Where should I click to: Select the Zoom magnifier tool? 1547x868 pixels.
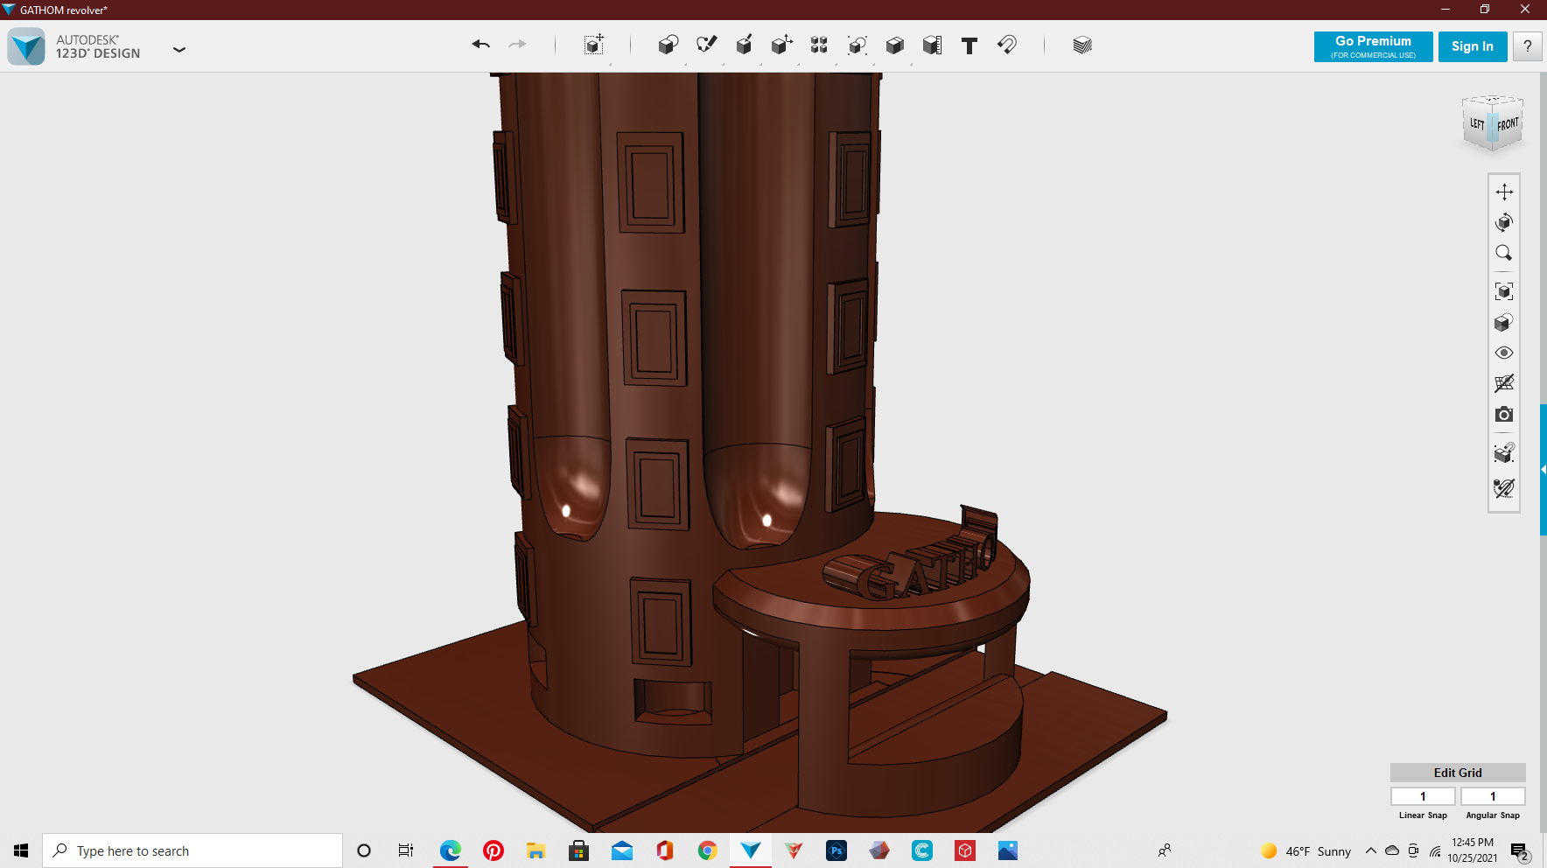[x=1504, y=253]
